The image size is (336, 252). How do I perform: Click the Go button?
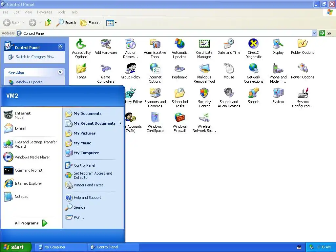tap(325, 33)
